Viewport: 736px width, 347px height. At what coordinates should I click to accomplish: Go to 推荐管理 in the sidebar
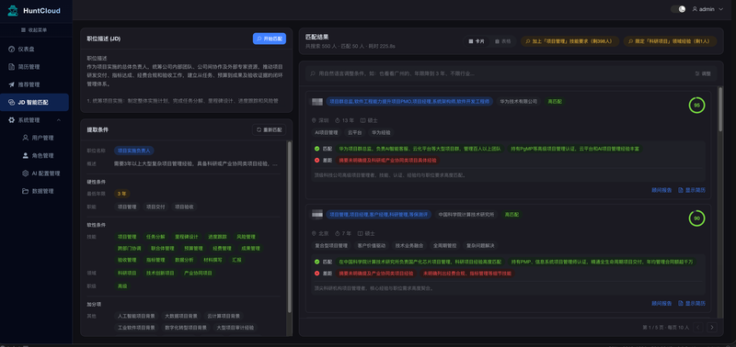click(34, 84)
